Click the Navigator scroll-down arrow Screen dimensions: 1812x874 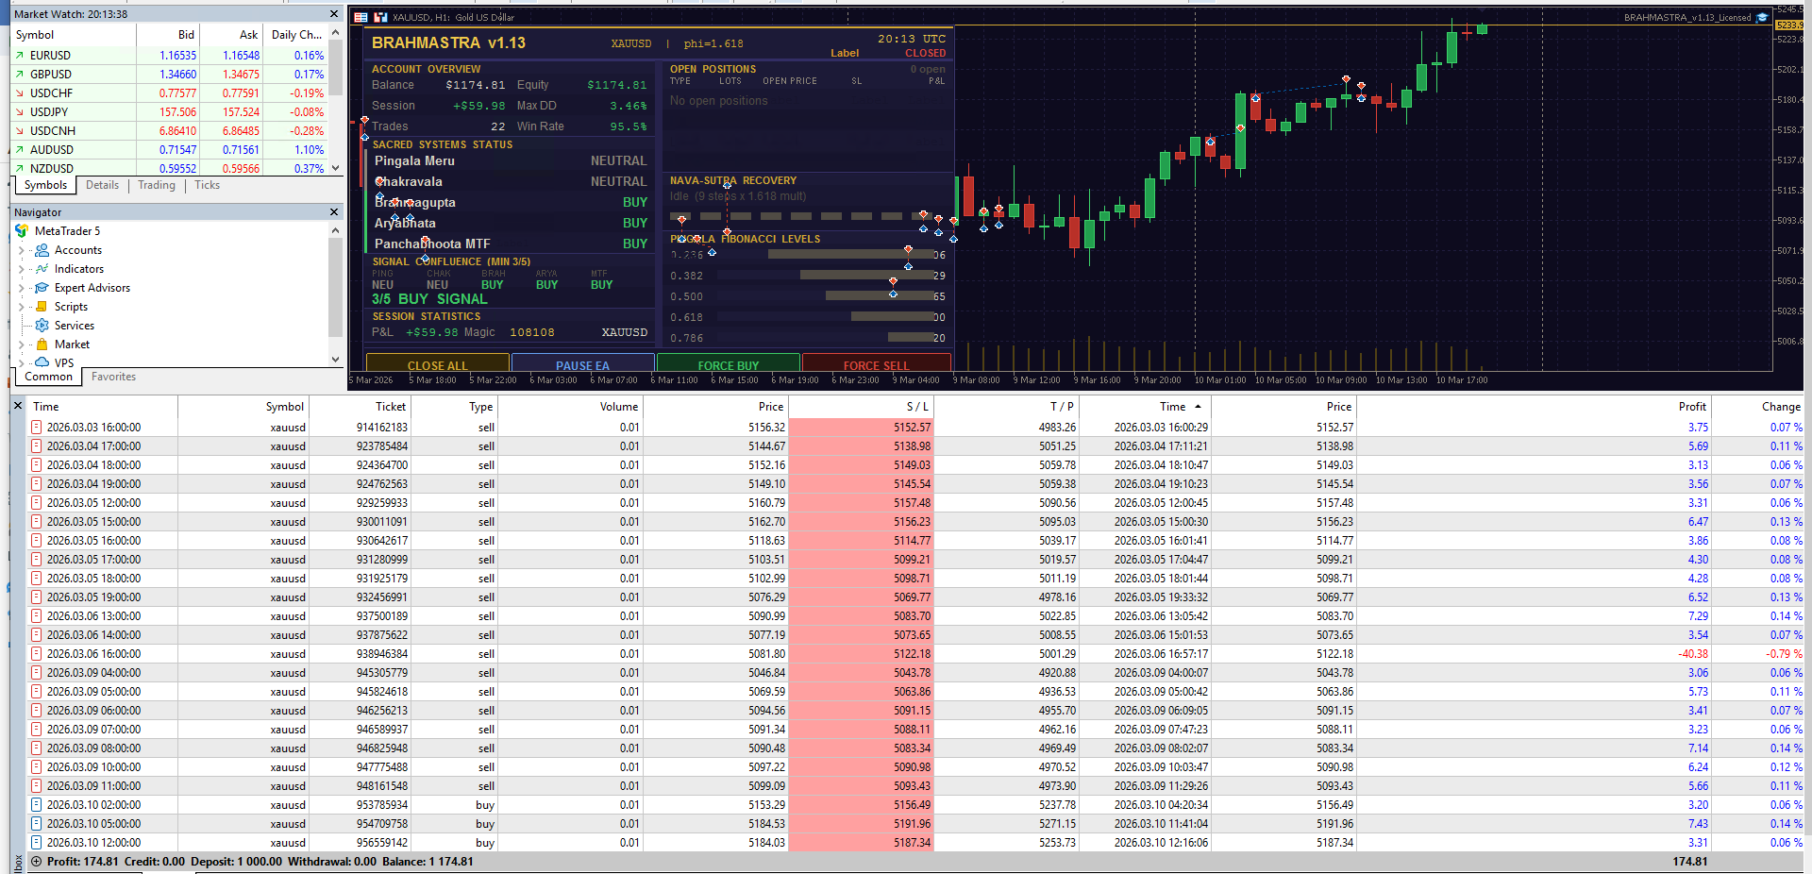tap(335, 360)
